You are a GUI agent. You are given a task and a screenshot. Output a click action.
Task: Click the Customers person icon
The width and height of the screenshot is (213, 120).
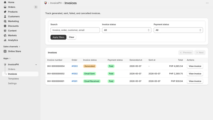coord(5,17)
